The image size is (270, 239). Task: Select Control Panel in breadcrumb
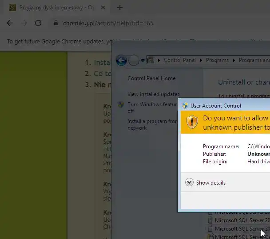point(180,60)
